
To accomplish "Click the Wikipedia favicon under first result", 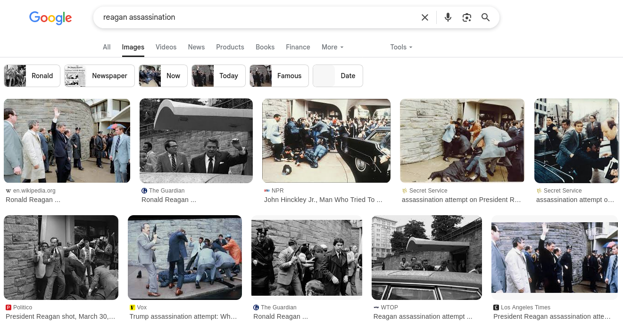I will (x=8, y=191).
